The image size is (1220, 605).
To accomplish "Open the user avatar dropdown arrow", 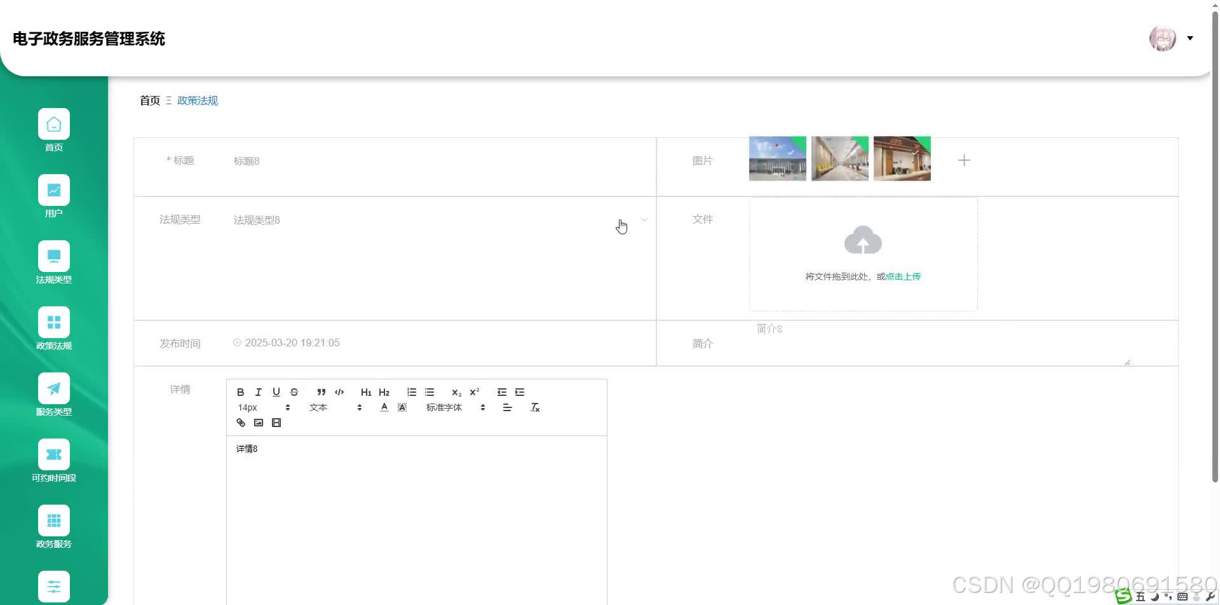I will click(1190, 38).
